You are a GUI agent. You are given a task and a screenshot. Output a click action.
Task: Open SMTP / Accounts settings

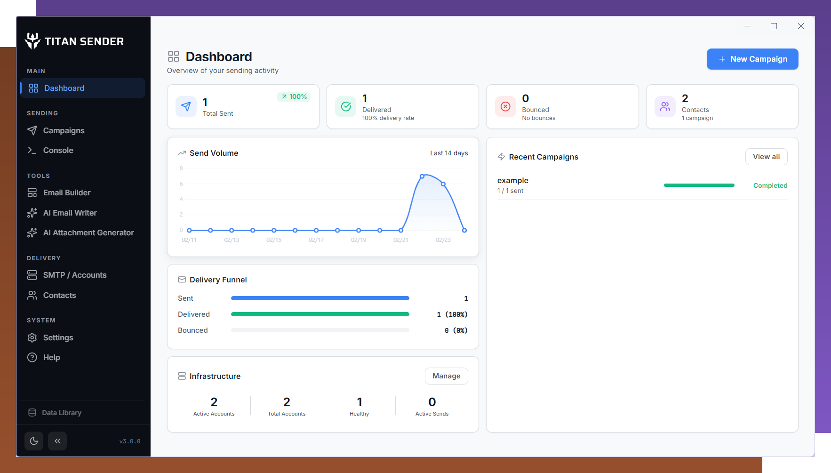74,275
